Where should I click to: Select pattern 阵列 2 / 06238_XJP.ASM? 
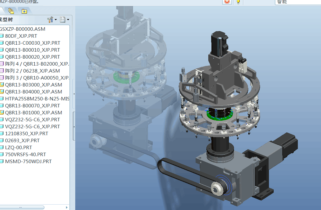coord(32,71)
